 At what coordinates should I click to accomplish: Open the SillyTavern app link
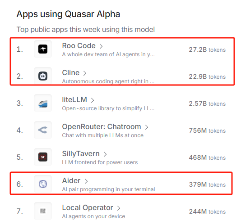coord(81,154)
